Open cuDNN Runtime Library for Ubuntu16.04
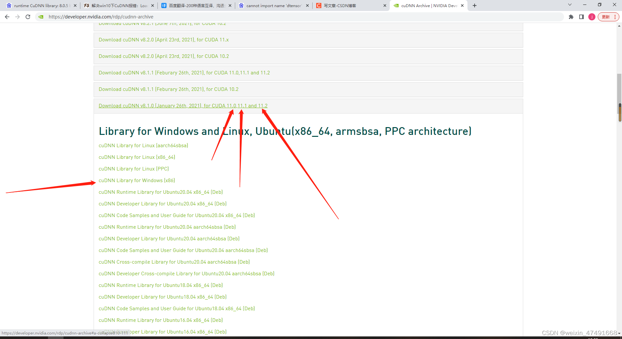622x339 pixels. coord(161,320)
